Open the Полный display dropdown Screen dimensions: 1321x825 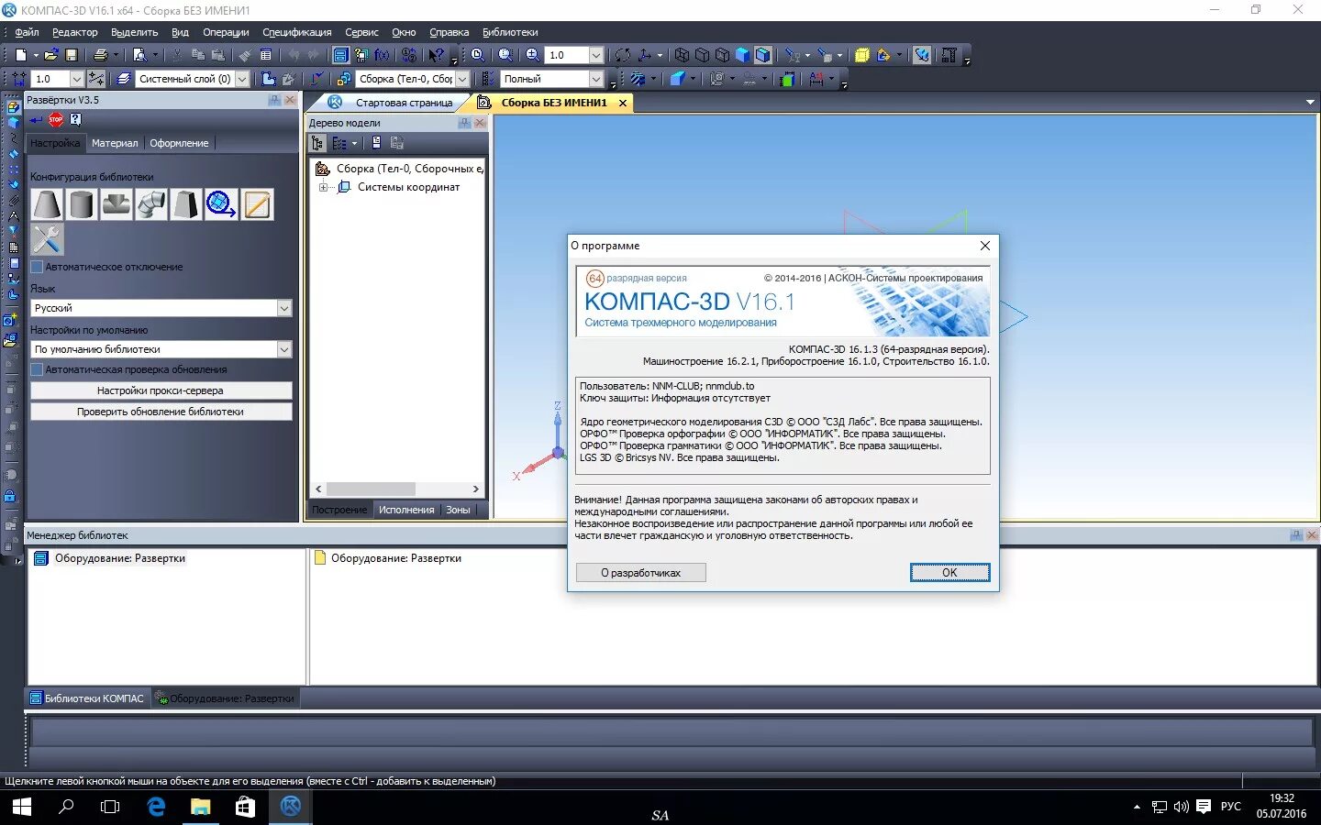click(x=596, y=79)
